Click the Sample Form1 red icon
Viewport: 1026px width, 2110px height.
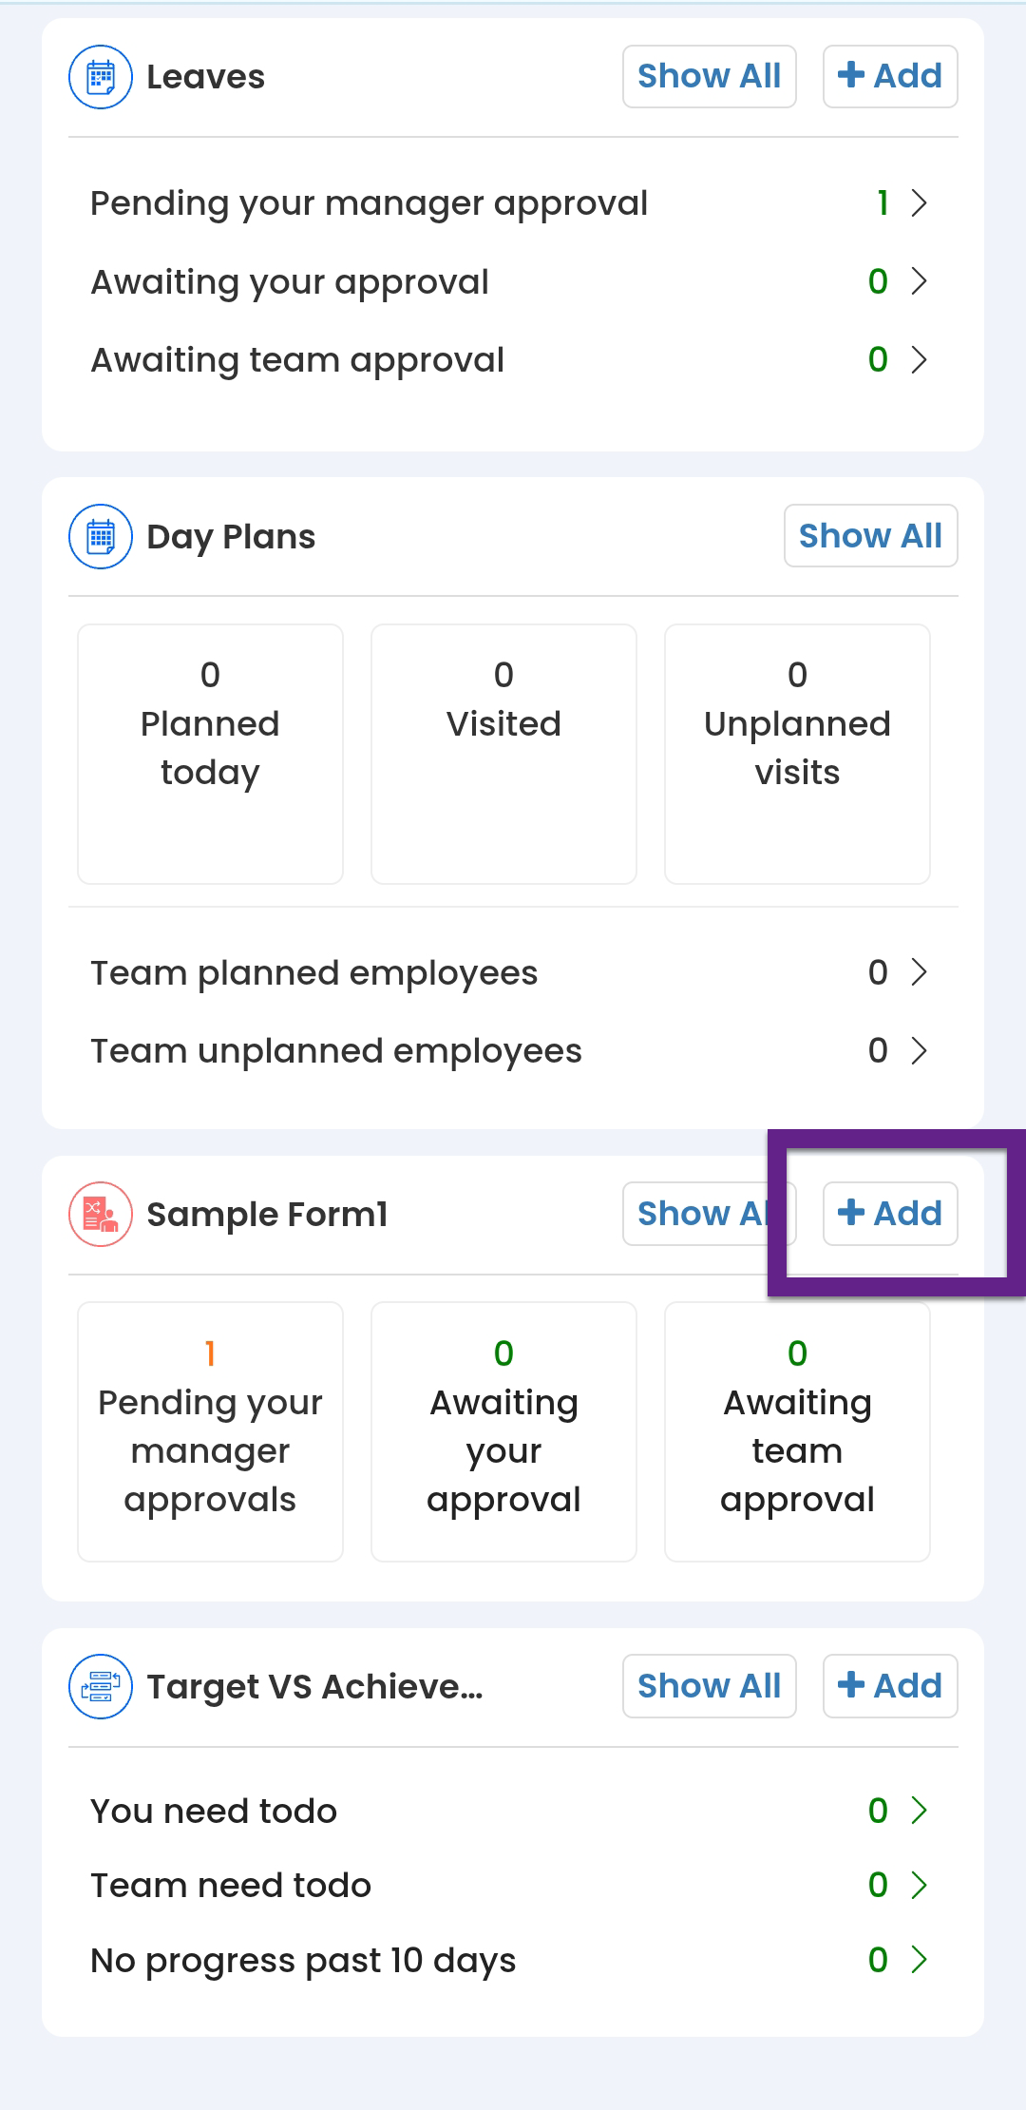click(x=101, y=1214)
